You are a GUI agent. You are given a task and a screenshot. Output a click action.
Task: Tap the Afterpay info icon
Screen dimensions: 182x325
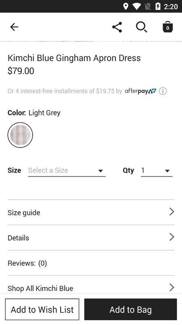163,91
